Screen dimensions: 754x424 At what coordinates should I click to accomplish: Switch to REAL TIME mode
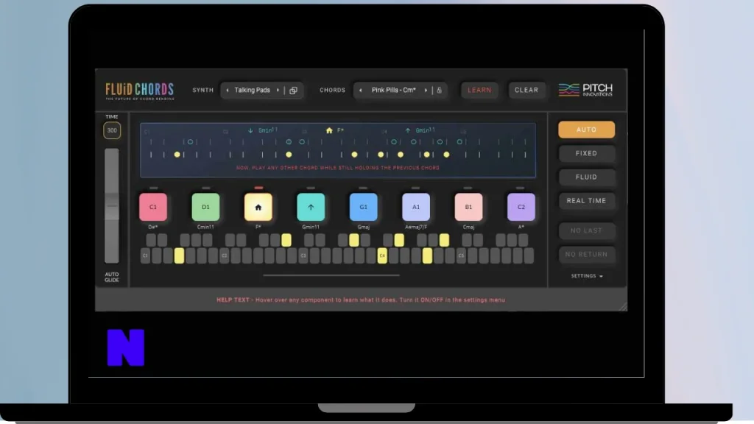[x=586, y=200]
